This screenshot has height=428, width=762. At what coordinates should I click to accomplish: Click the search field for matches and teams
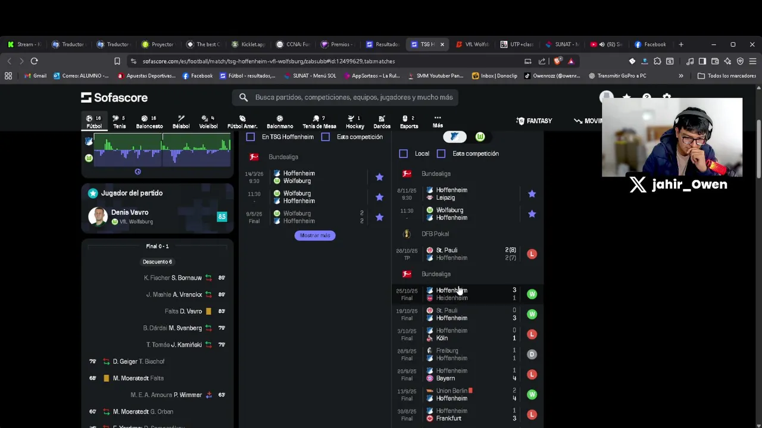click(x=345, y=97)
